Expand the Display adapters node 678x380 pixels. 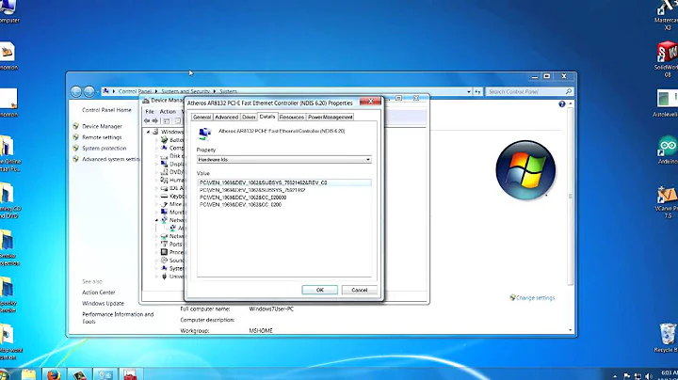(x=156, y=164)
